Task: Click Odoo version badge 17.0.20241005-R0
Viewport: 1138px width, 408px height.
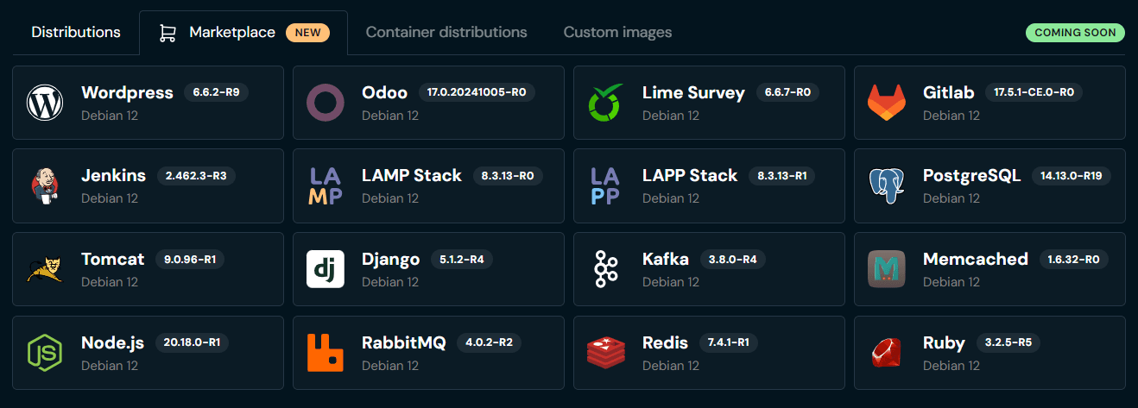Action: (477, 92)
